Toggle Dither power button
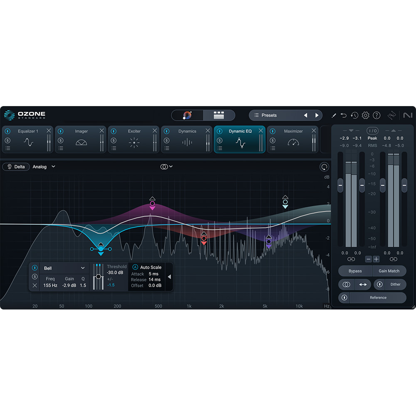 380,285
